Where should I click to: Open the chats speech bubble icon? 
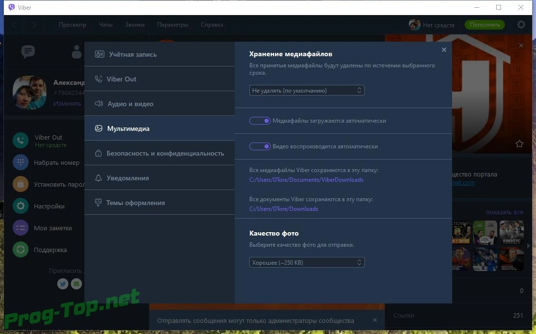(x=28, y=51)
